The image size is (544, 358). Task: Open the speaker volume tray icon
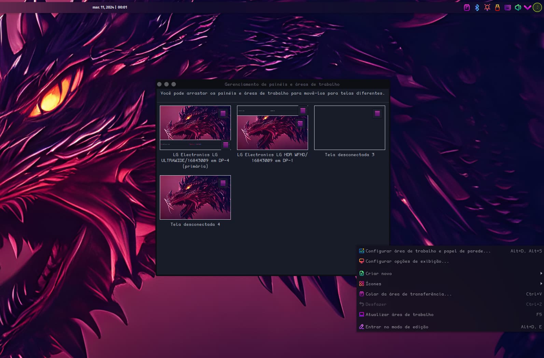pyautogui.click(x=518, y=8)
